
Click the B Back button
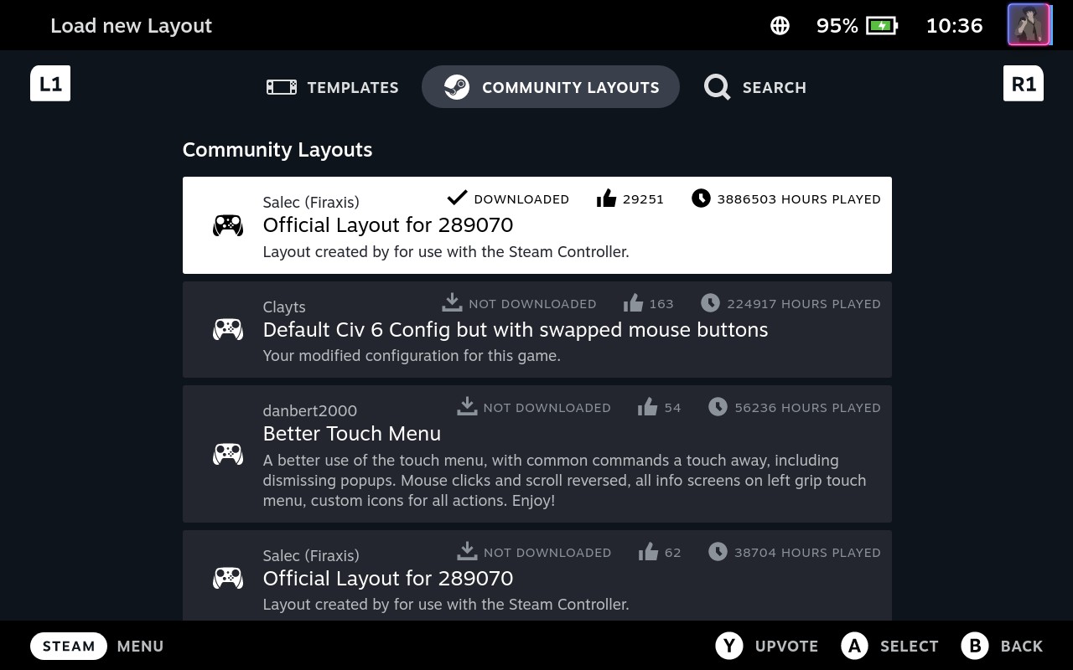1002,646
